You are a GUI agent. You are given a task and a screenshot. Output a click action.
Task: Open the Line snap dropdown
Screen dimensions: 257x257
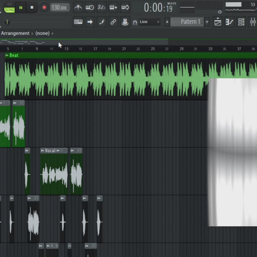[x=150, y=22]
